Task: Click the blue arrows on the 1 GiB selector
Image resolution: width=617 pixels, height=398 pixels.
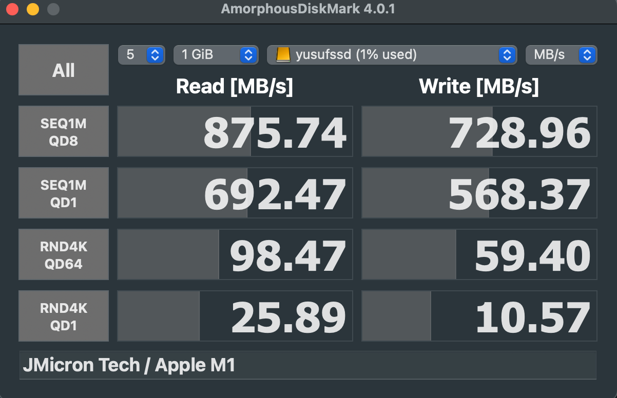Action: [x=248, y=54]
